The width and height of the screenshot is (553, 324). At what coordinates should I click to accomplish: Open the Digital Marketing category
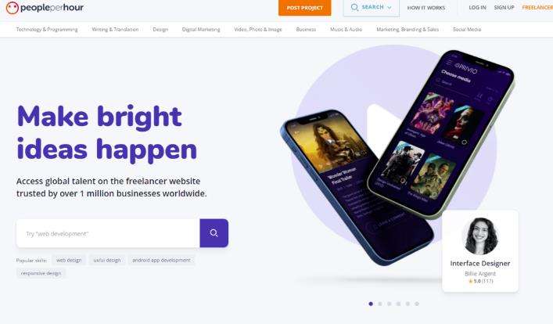[201, 29]
